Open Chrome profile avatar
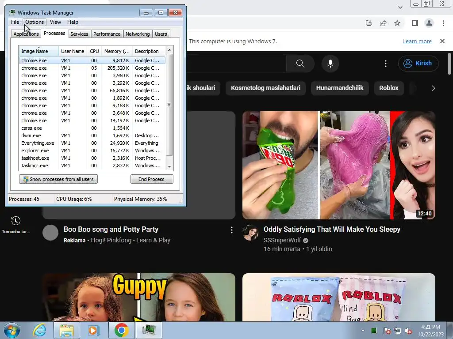Screen dimensions: 453x339 (x=429, y=23)
